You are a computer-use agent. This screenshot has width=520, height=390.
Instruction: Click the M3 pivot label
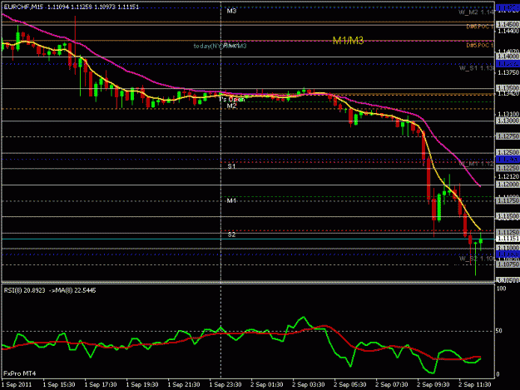231,11
